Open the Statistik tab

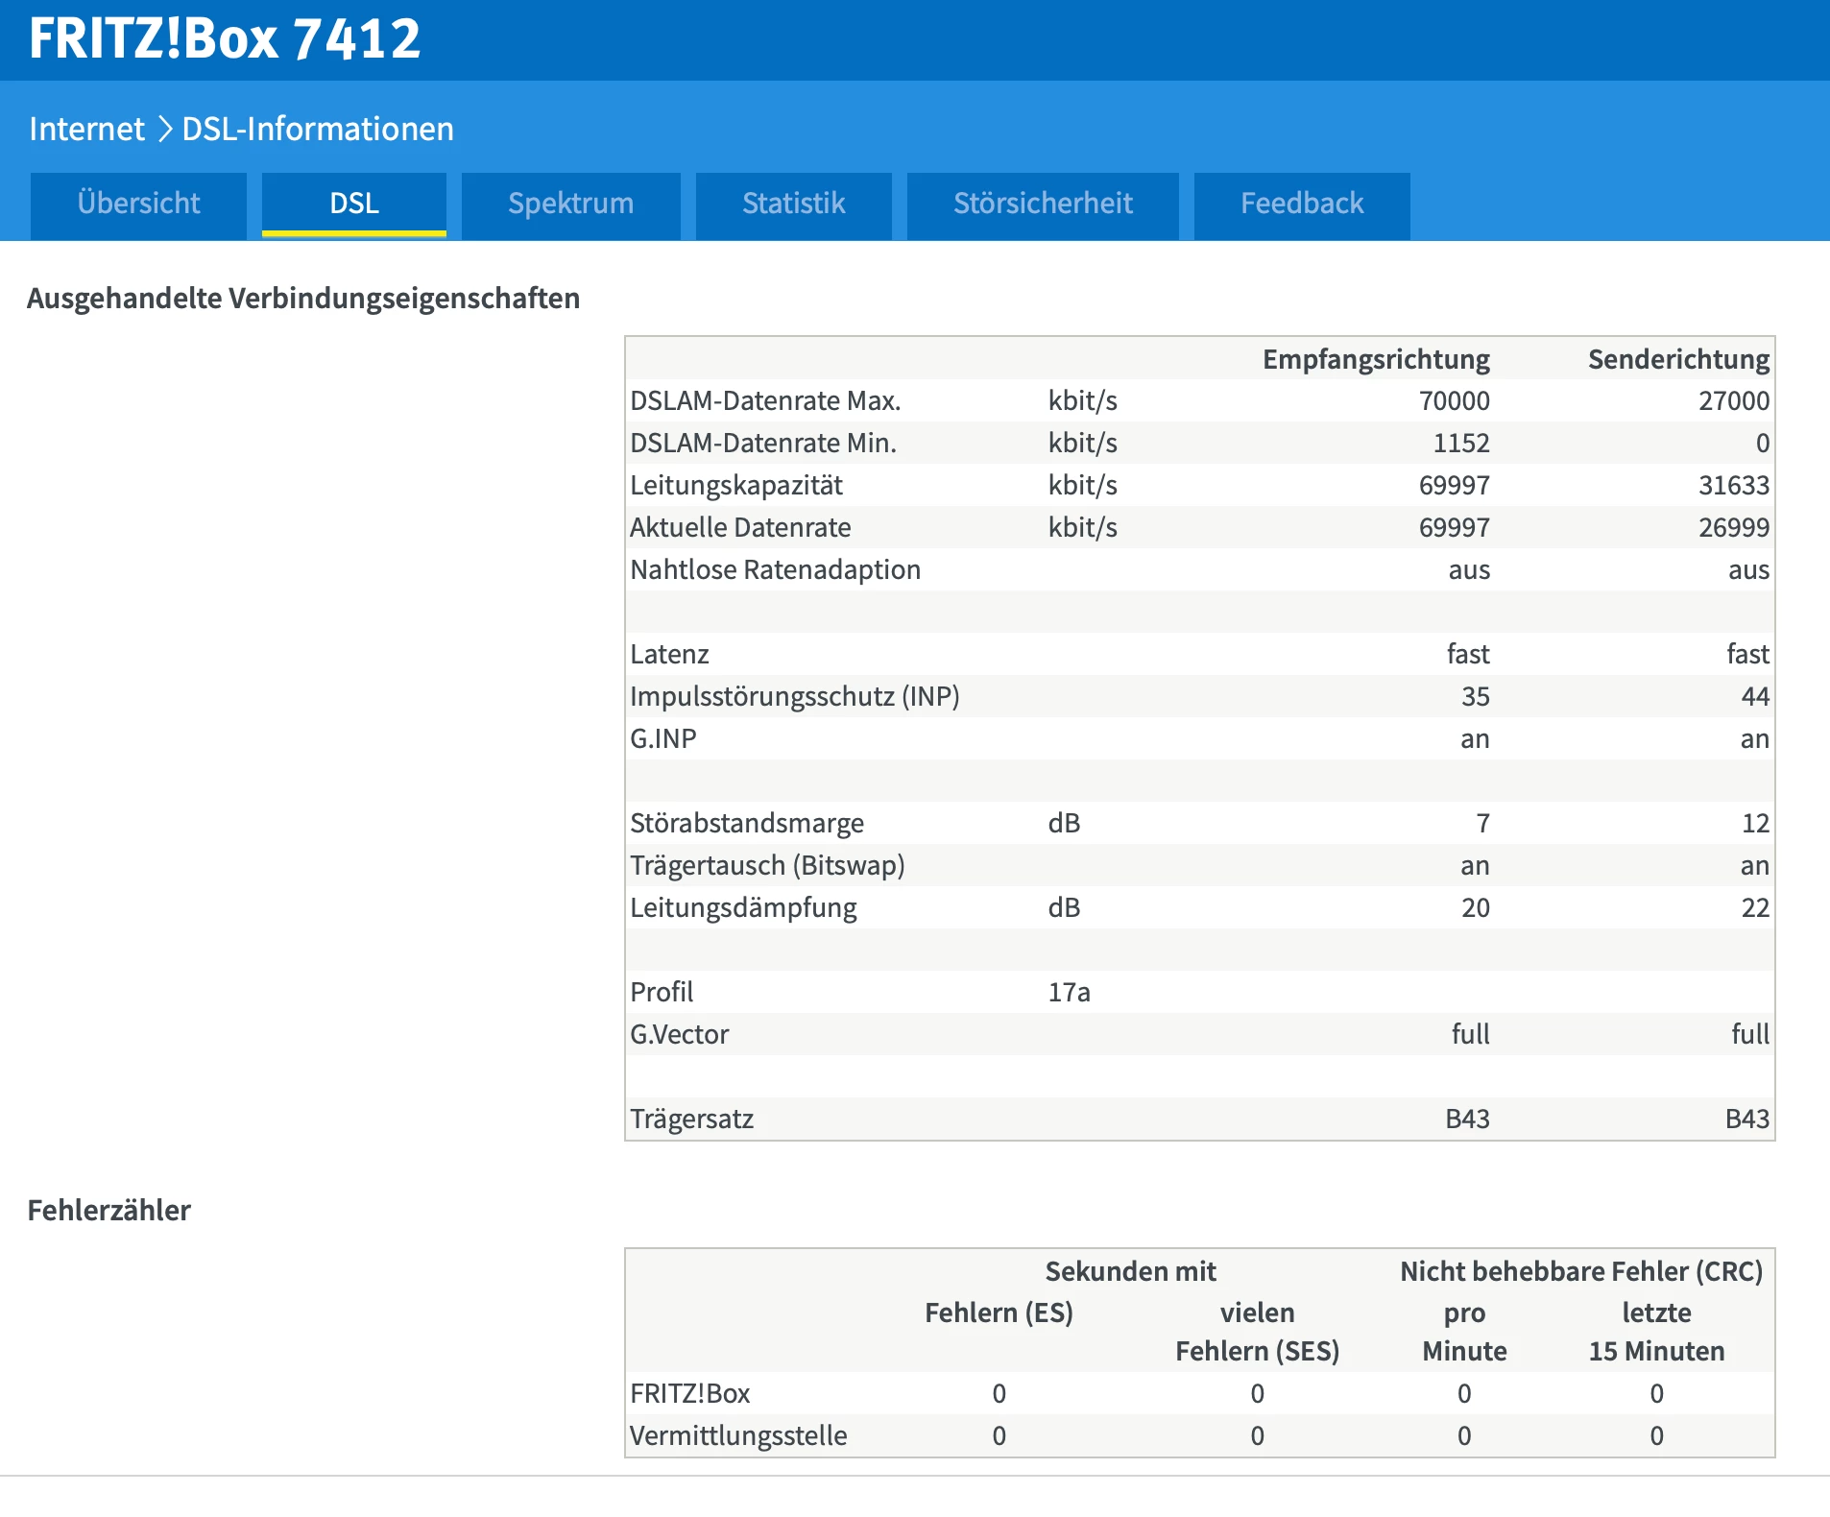pyautogui.click(x=793, y=205)
